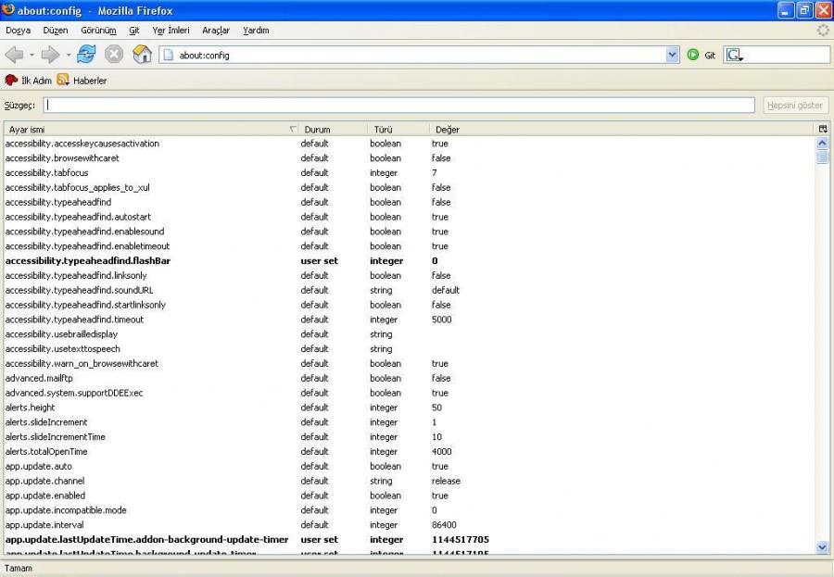This screenshot has width=834, height=577.
Task: Click the green Git go button
Action: tap(693, 55)
